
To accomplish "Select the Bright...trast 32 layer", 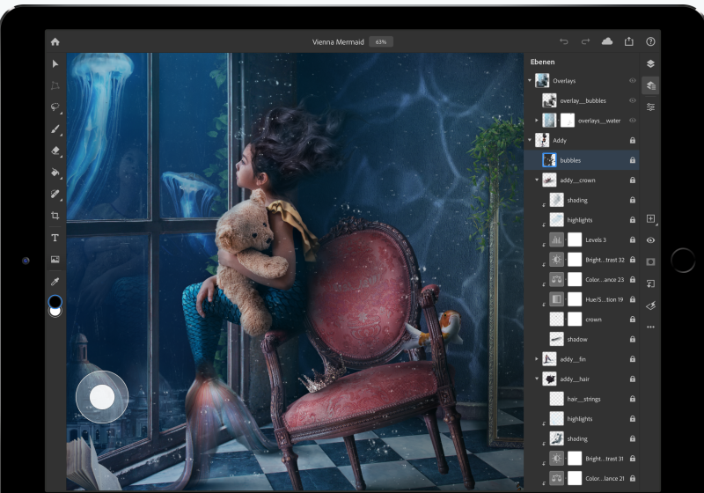I will 582,260.
